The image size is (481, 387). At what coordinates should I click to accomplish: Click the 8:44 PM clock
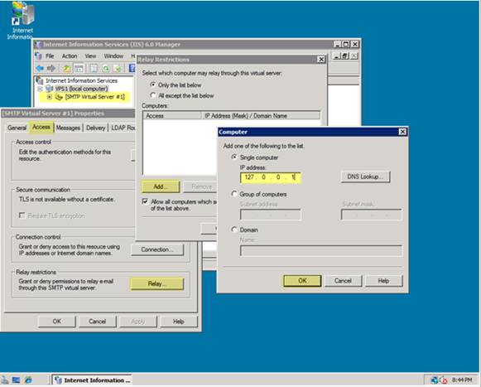[462, 380]
